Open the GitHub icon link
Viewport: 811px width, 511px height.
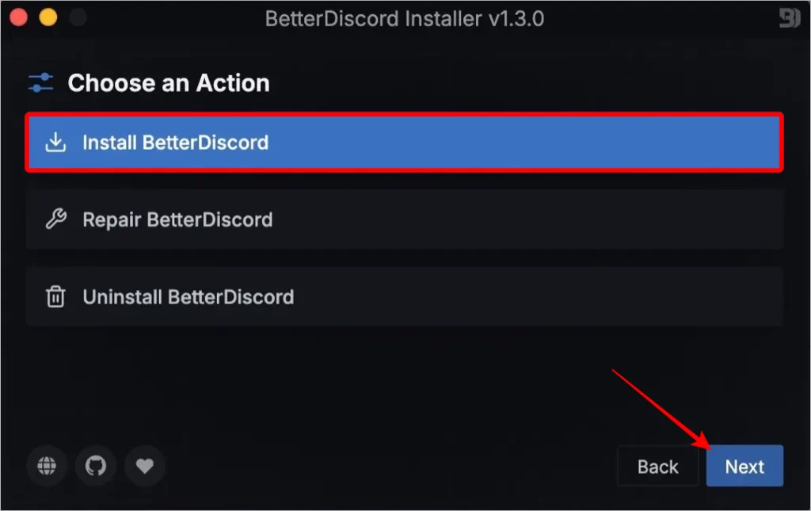(96, 466)
